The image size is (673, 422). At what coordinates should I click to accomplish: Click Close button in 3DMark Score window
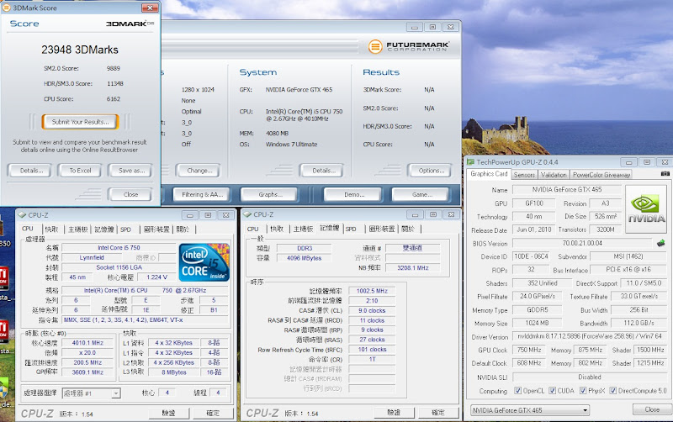[x=130, y=194]
